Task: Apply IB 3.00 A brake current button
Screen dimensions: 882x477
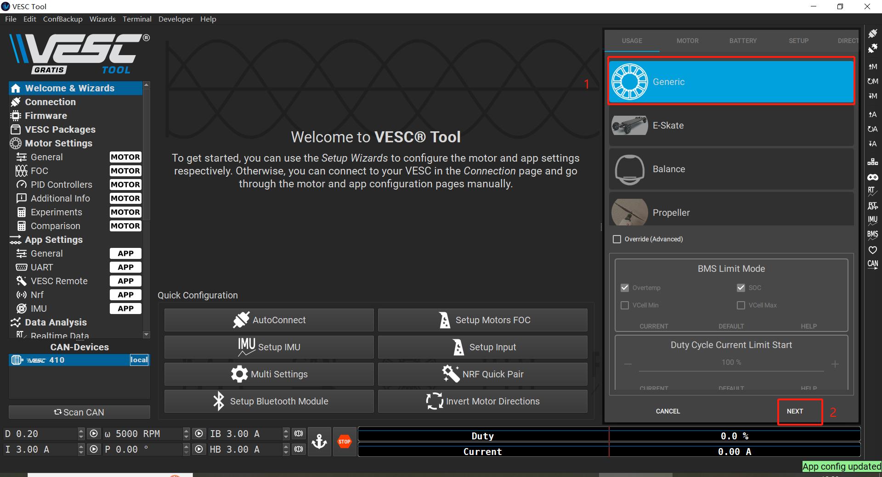Action: pos(299,433)
